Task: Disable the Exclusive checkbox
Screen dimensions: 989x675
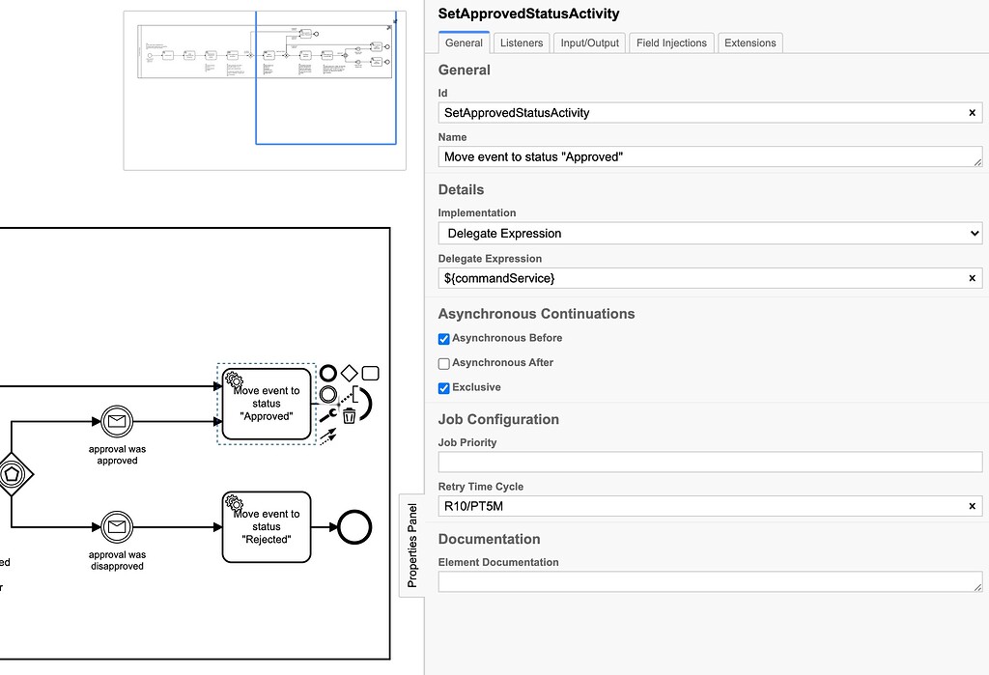Action: click(443, 387)
